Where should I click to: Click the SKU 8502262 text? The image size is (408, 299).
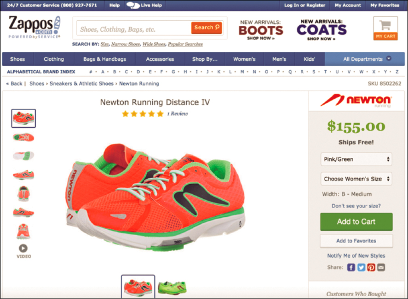(x=385, y=84)
